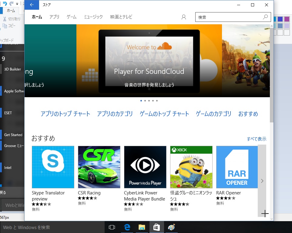Open the user account icon
The image size is (292, 233).
click(x=184, y=17)
